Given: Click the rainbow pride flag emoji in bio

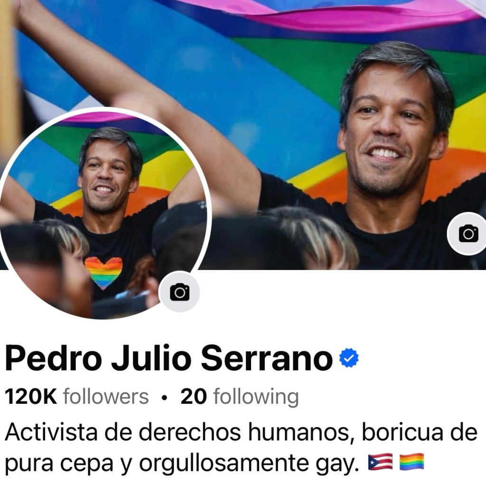Looking at the screenshot, I should (x=412, y=462).
